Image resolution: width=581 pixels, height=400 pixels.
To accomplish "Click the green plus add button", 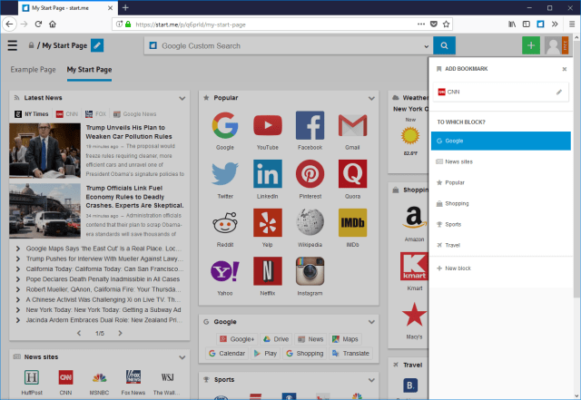I will click(x=531, y=45).
